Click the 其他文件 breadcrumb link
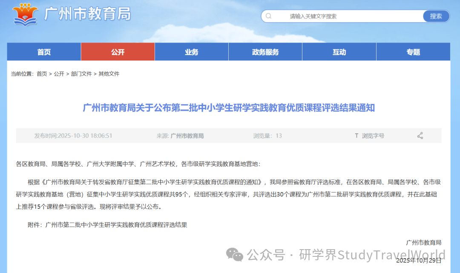 [x=109, y=74]
